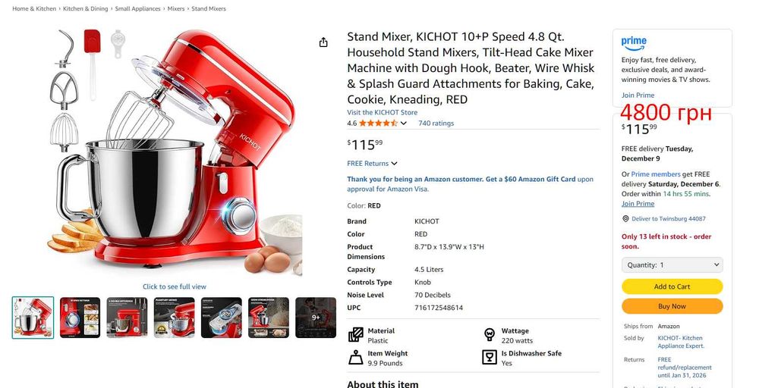Open the Quantity dropdown

click(672, 264)
